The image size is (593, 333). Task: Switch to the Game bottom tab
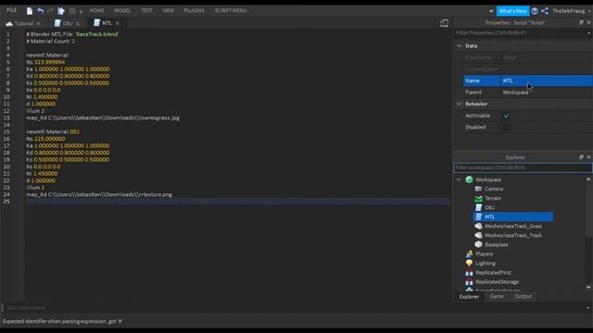[497, 297]
